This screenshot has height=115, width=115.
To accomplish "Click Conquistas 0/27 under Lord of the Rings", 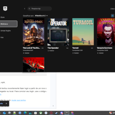I will pos(28,50).
